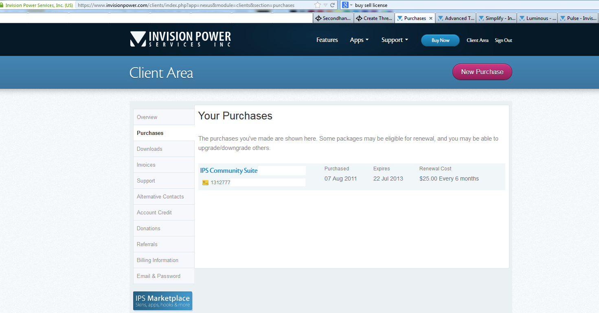Screen dimensions: 599x313
Task: Click the Invision Power Services logo
Action: point(180,39)
